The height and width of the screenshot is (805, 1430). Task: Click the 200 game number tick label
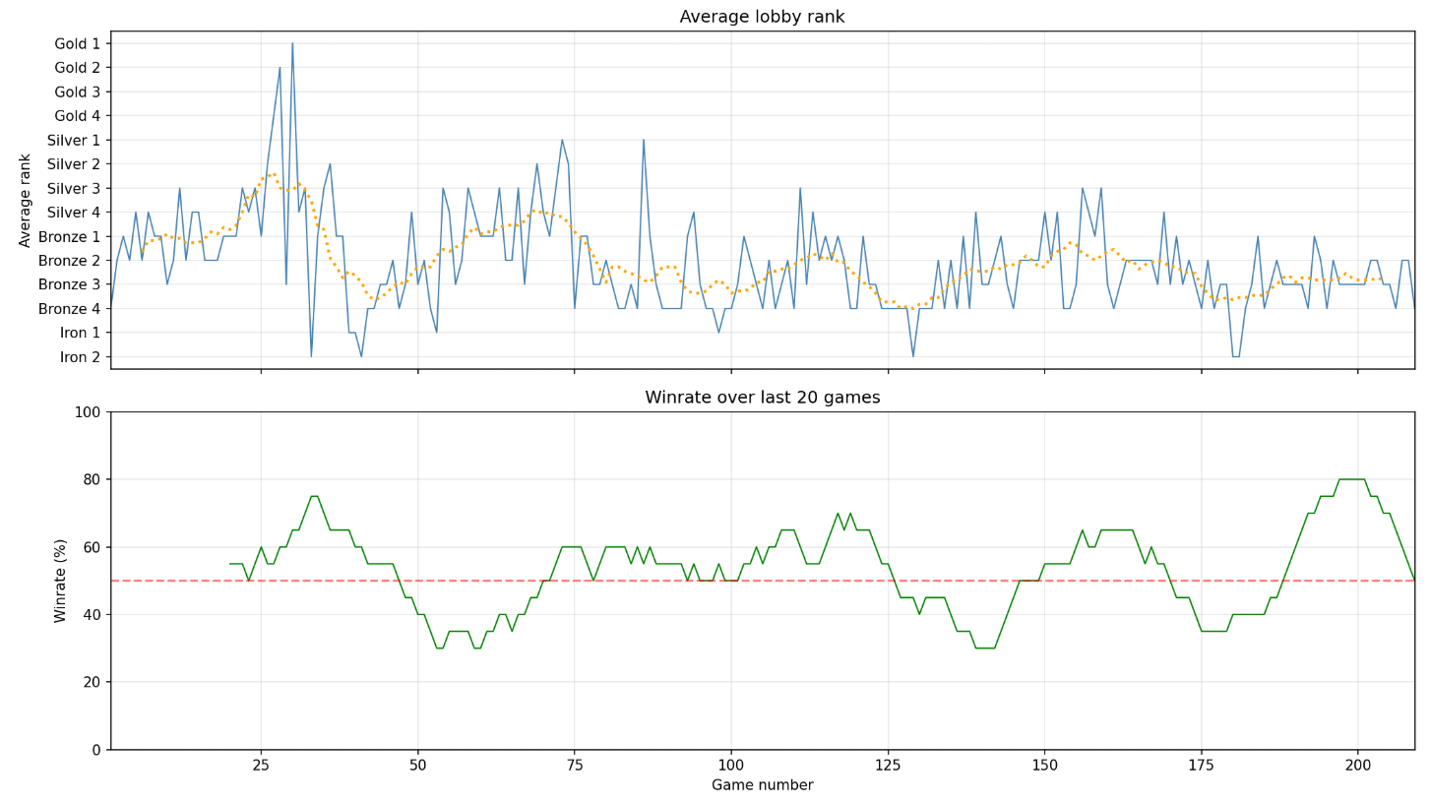1357,766
